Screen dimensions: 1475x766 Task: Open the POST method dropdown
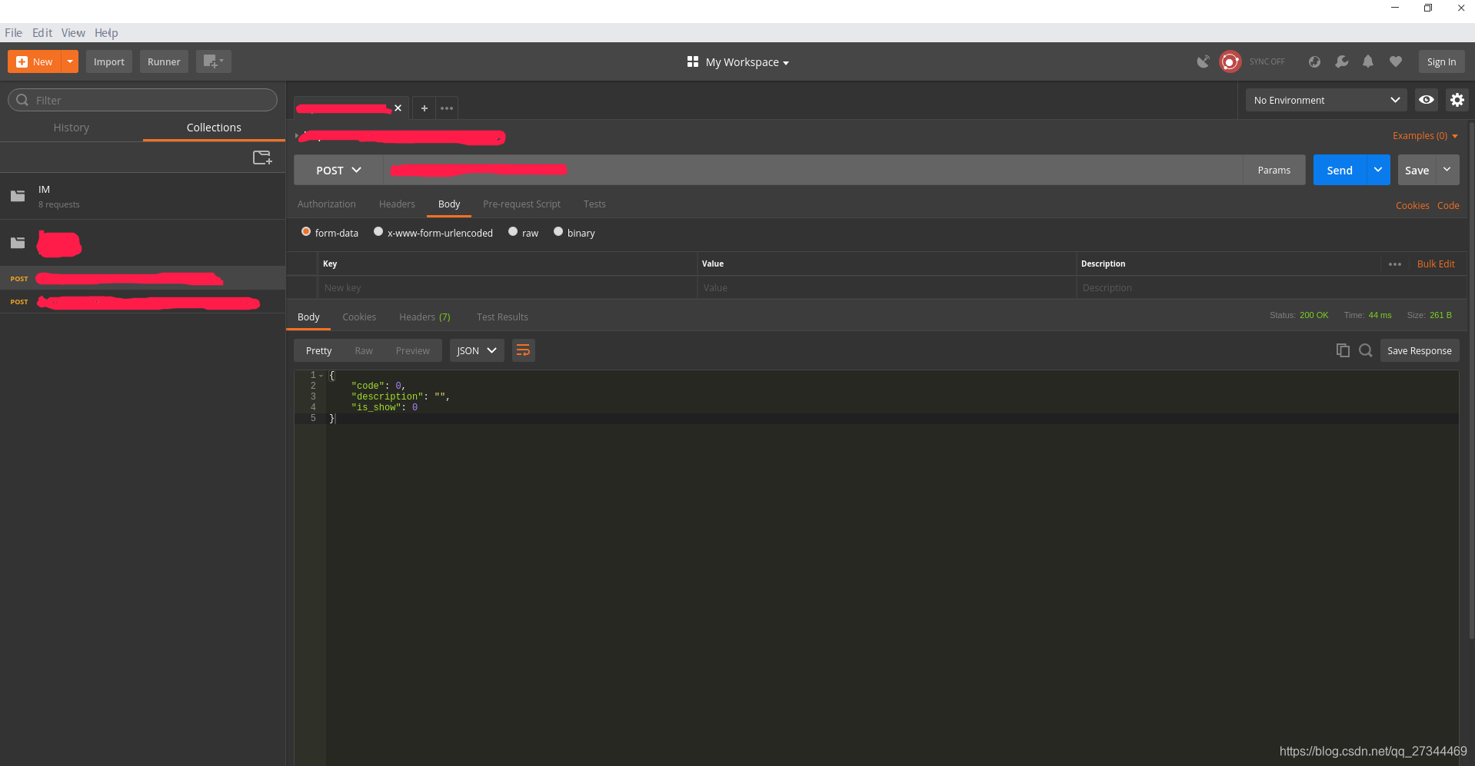[337, 170]
